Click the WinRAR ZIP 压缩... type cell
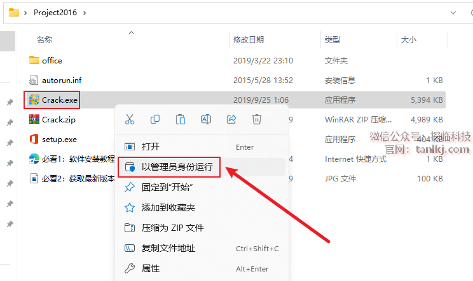 click(358, 120)
